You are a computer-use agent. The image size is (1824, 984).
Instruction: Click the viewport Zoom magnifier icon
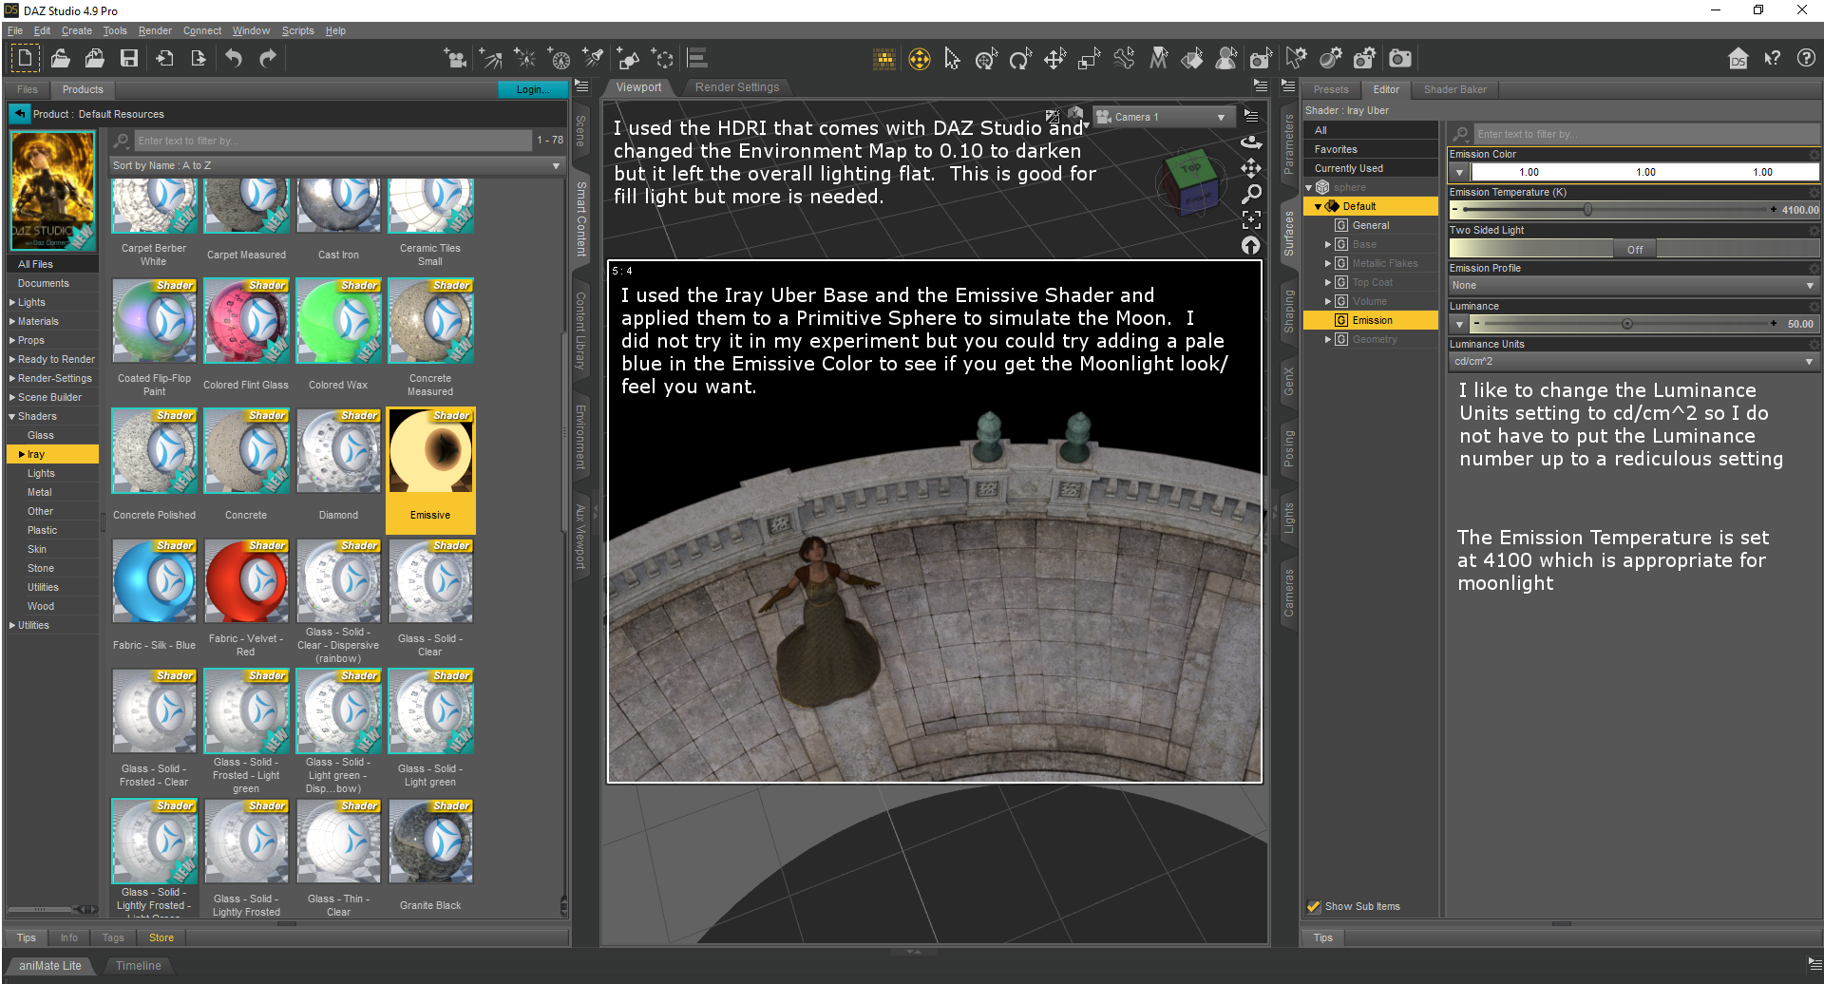click(1251, 195)
